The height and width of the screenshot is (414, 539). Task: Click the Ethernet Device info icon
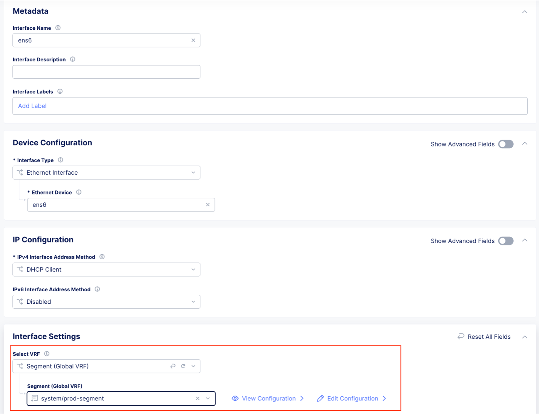point(79,192)
